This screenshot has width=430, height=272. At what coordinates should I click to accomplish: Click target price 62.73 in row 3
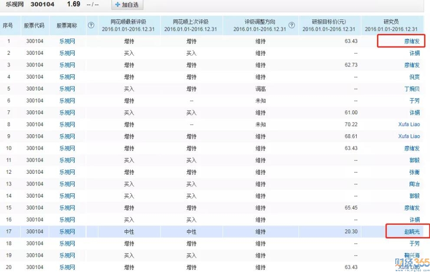coord(351,65)
